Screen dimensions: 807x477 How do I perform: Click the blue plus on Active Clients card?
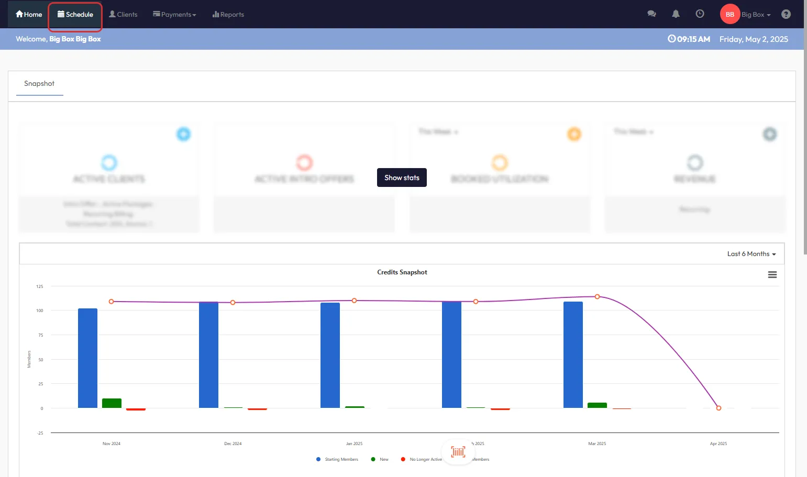coord(183,134)
